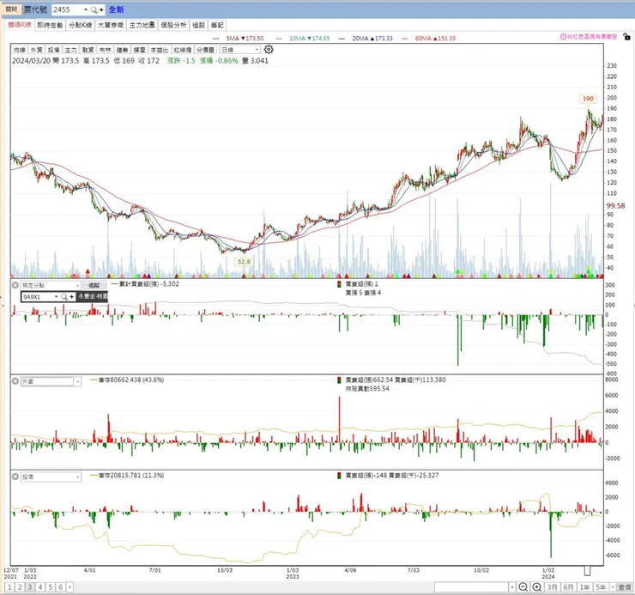635x595 pixels.
Task: Toggle the 布林 indicator button
Action: tap(105, 50)
